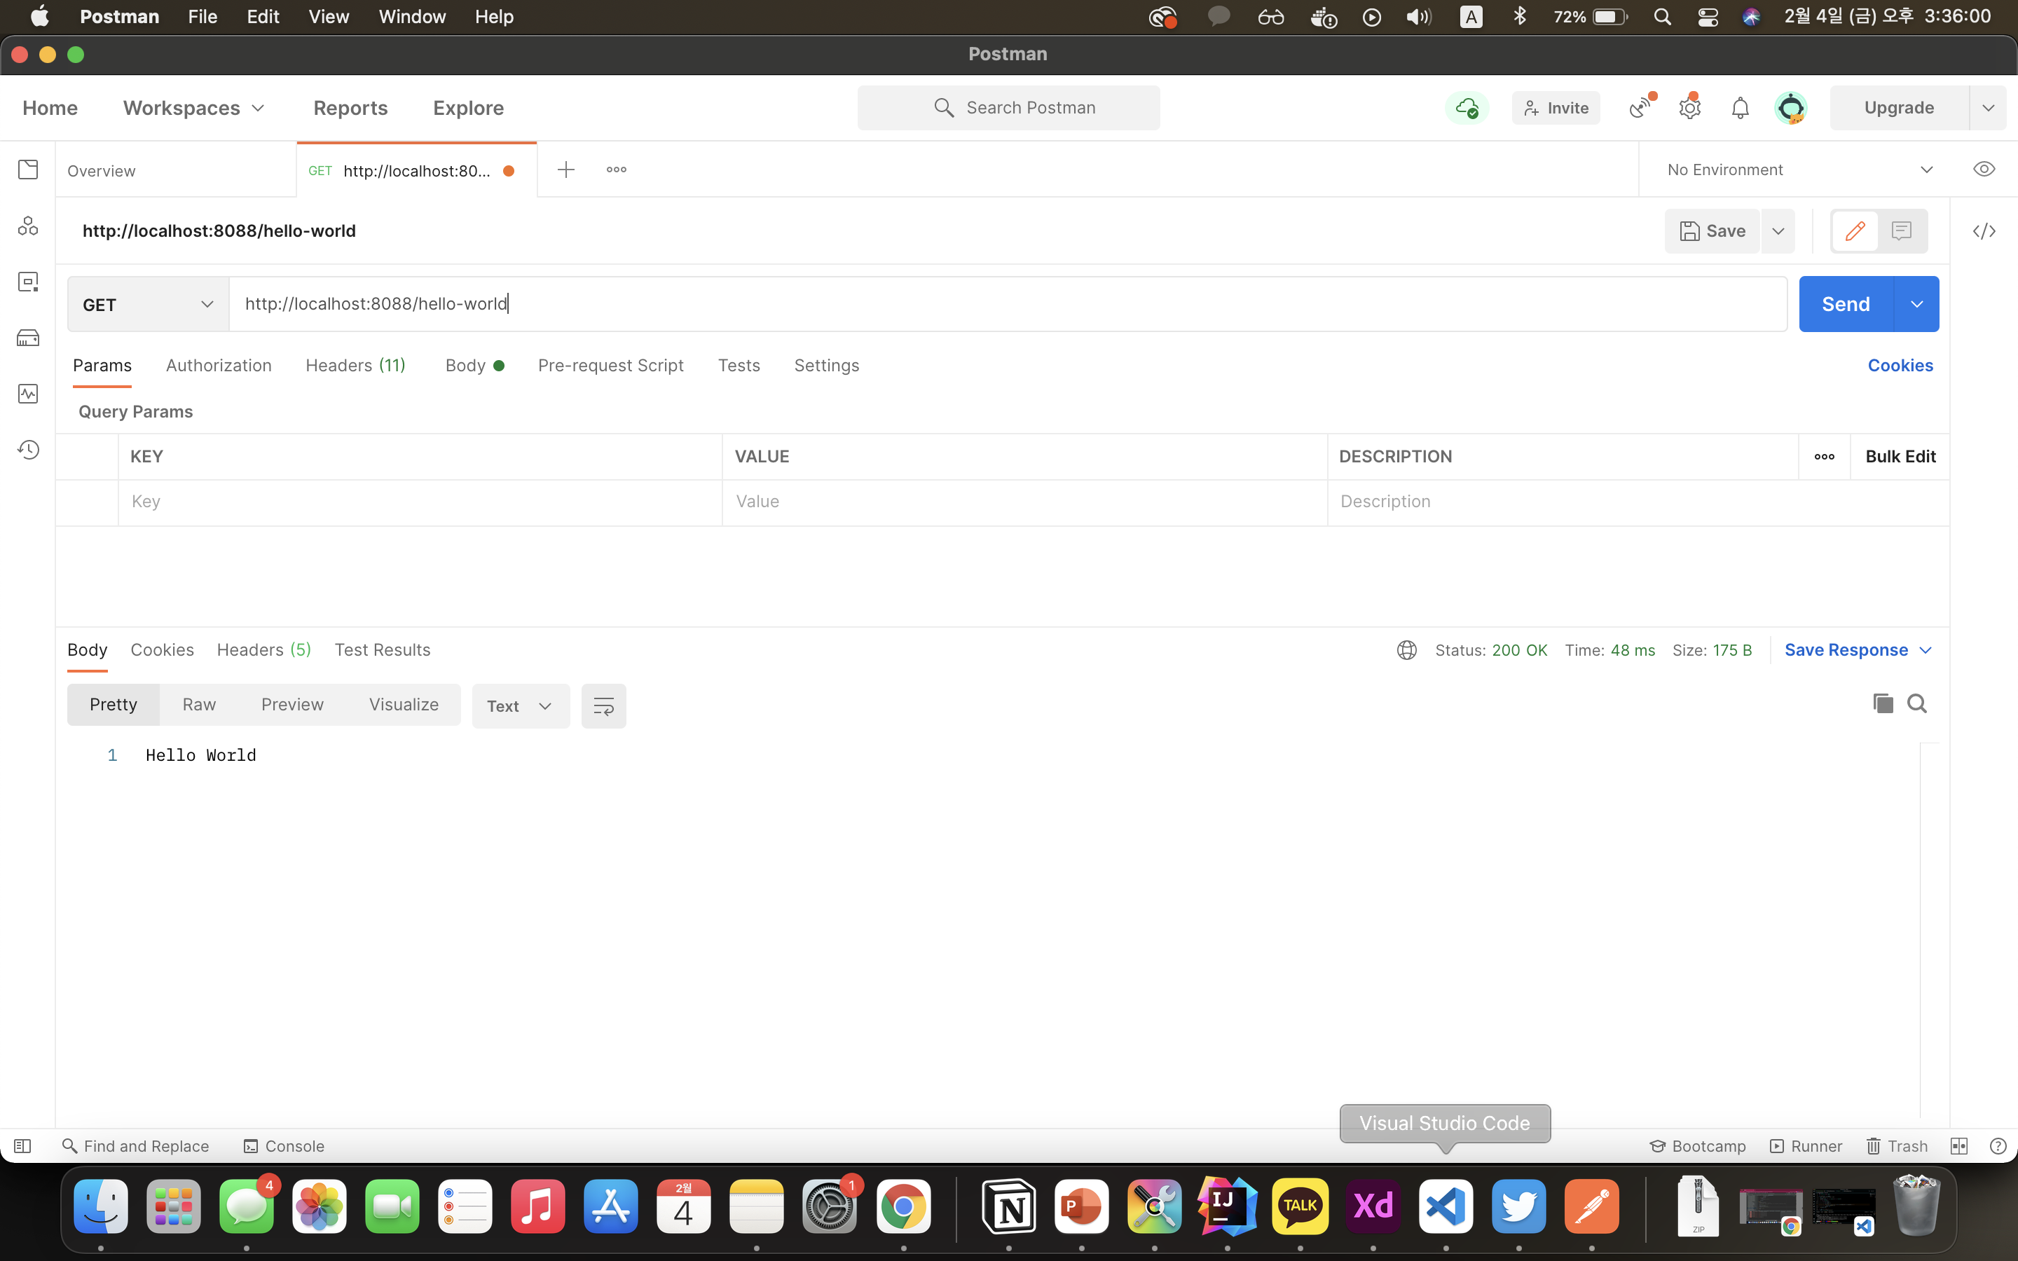Open the Cookies link
Viewport: 2018px width, 1261px height.
[x=1900, y=365]
